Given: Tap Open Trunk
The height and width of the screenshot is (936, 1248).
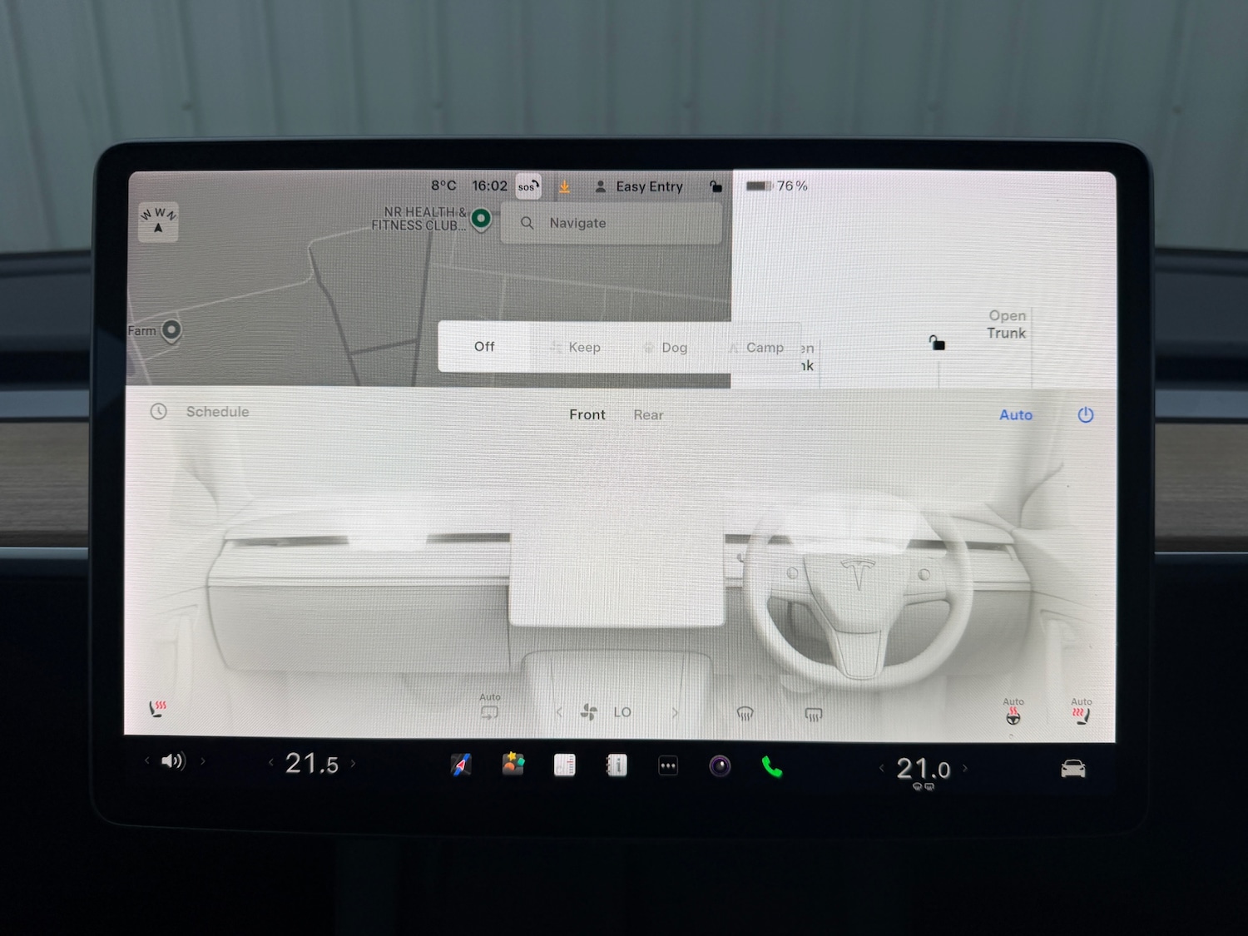Looking at the screenshot, I should pyautogui.click(x=1006, y=324).
